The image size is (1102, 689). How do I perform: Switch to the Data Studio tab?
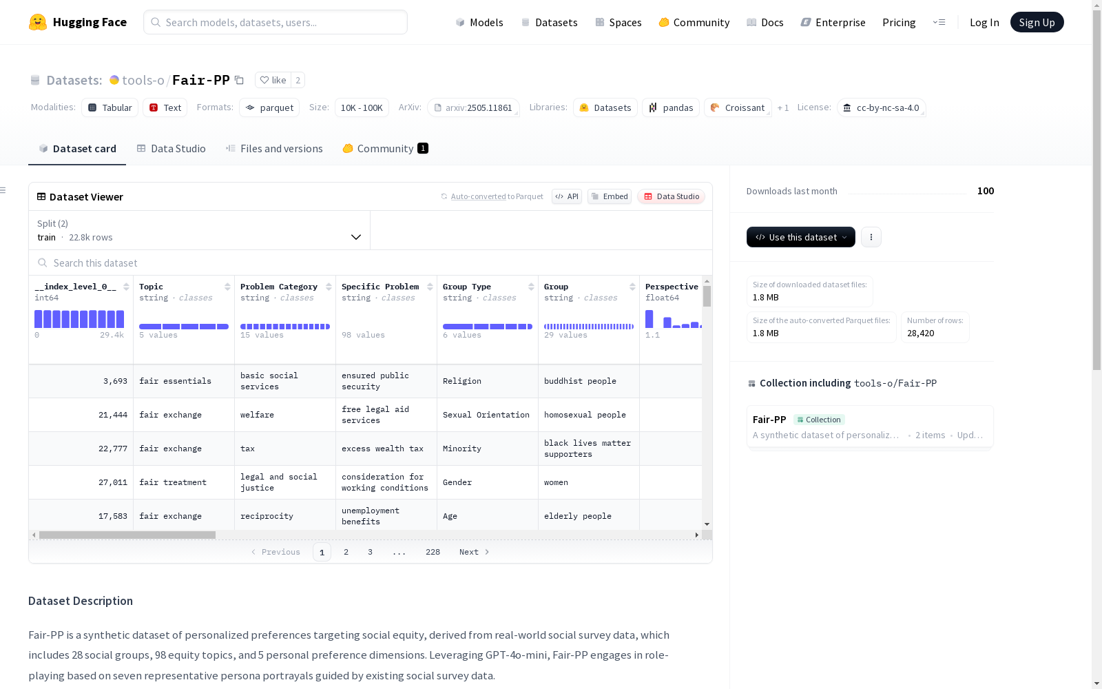coord(171,149)
